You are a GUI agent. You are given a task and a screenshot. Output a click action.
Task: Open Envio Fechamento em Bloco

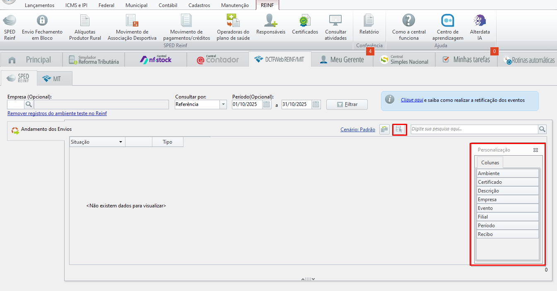(42, 27)
